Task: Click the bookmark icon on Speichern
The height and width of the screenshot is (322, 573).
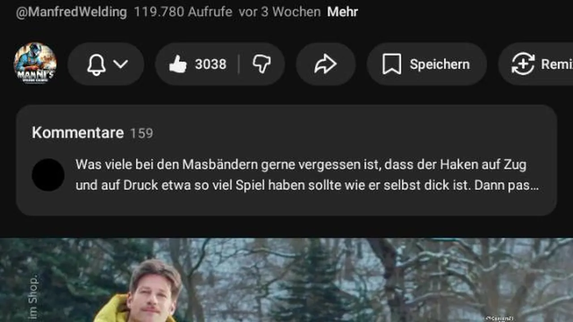Action: (392, 64)
